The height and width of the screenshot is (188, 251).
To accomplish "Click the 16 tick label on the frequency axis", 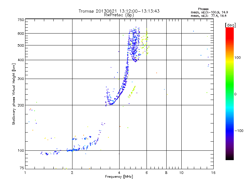I will (213, 173).
